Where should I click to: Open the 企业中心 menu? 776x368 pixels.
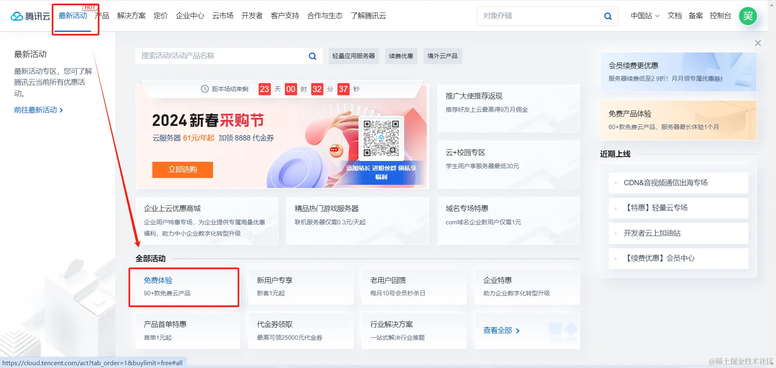pyautogui.click(x=190, y=16)
